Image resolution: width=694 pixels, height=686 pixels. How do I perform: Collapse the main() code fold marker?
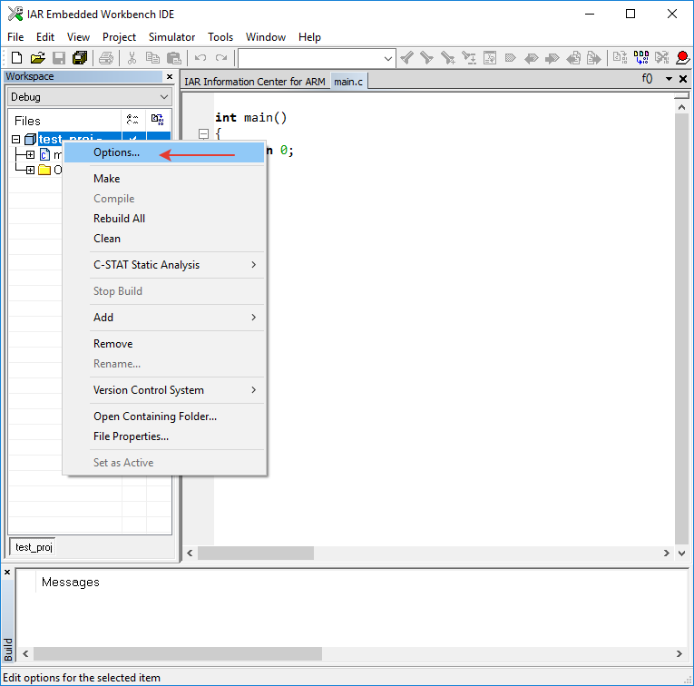pyautogui.click(x=203, y=133)
